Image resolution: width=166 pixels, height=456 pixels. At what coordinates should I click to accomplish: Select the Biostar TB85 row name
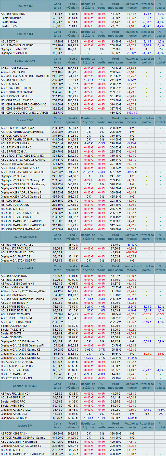click(x=9, y=26)
